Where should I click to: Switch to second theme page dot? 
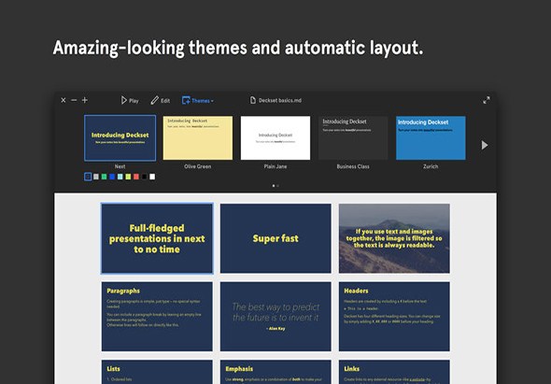278,186
